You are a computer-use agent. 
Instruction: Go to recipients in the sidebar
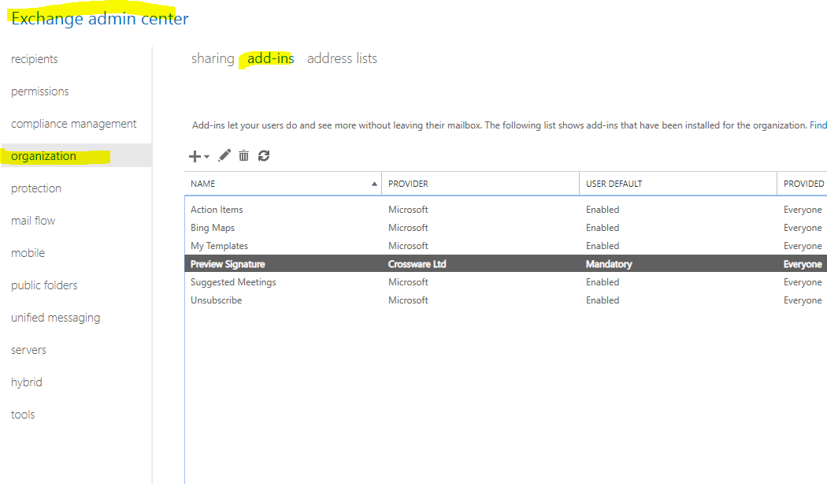35,59
